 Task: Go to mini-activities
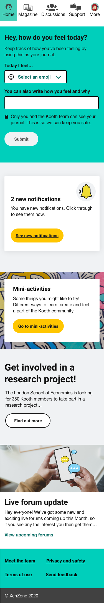pos(38,326)
